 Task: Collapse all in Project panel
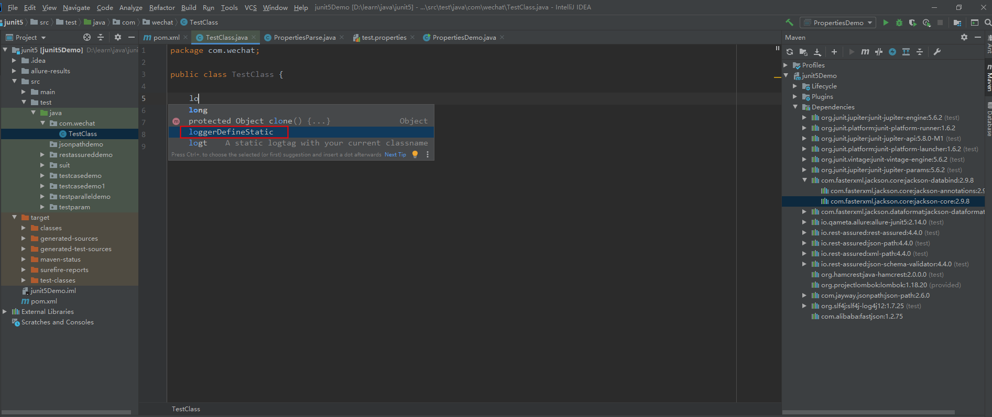[101, 37]
